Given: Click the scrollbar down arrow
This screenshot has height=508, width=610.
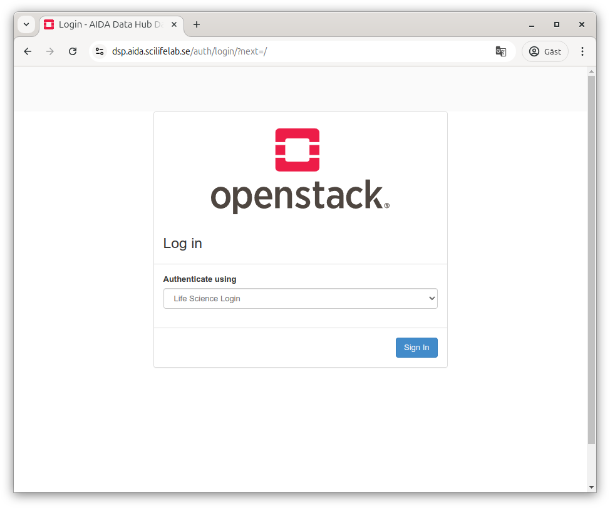Looking at the screenshot, I should (591, 487).
